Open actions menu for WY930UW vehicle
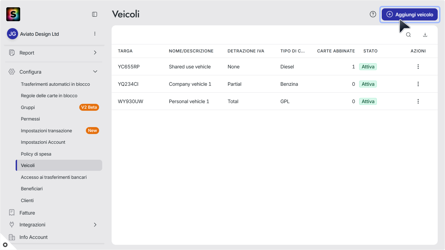Screen dimensions: 445x250 [418, 101]
